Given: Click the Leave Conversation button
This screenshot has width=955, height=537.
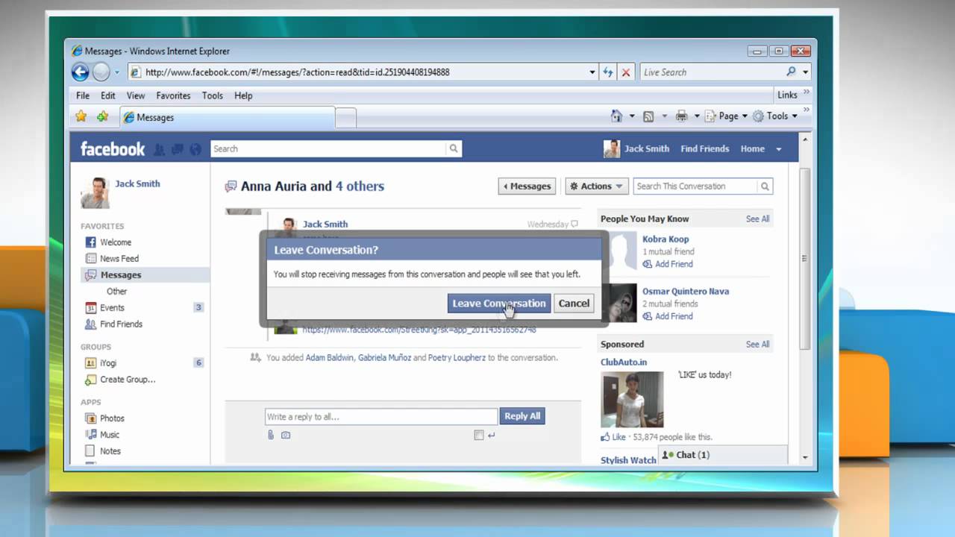Looking at the screenshot, I should (x=499, y=303).
